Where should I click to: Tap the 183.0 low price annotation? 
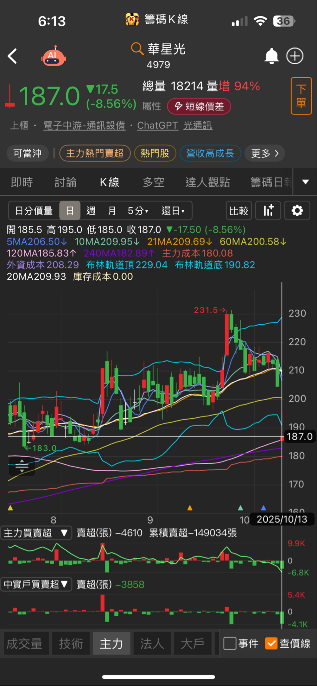click(x=41, y=448)
